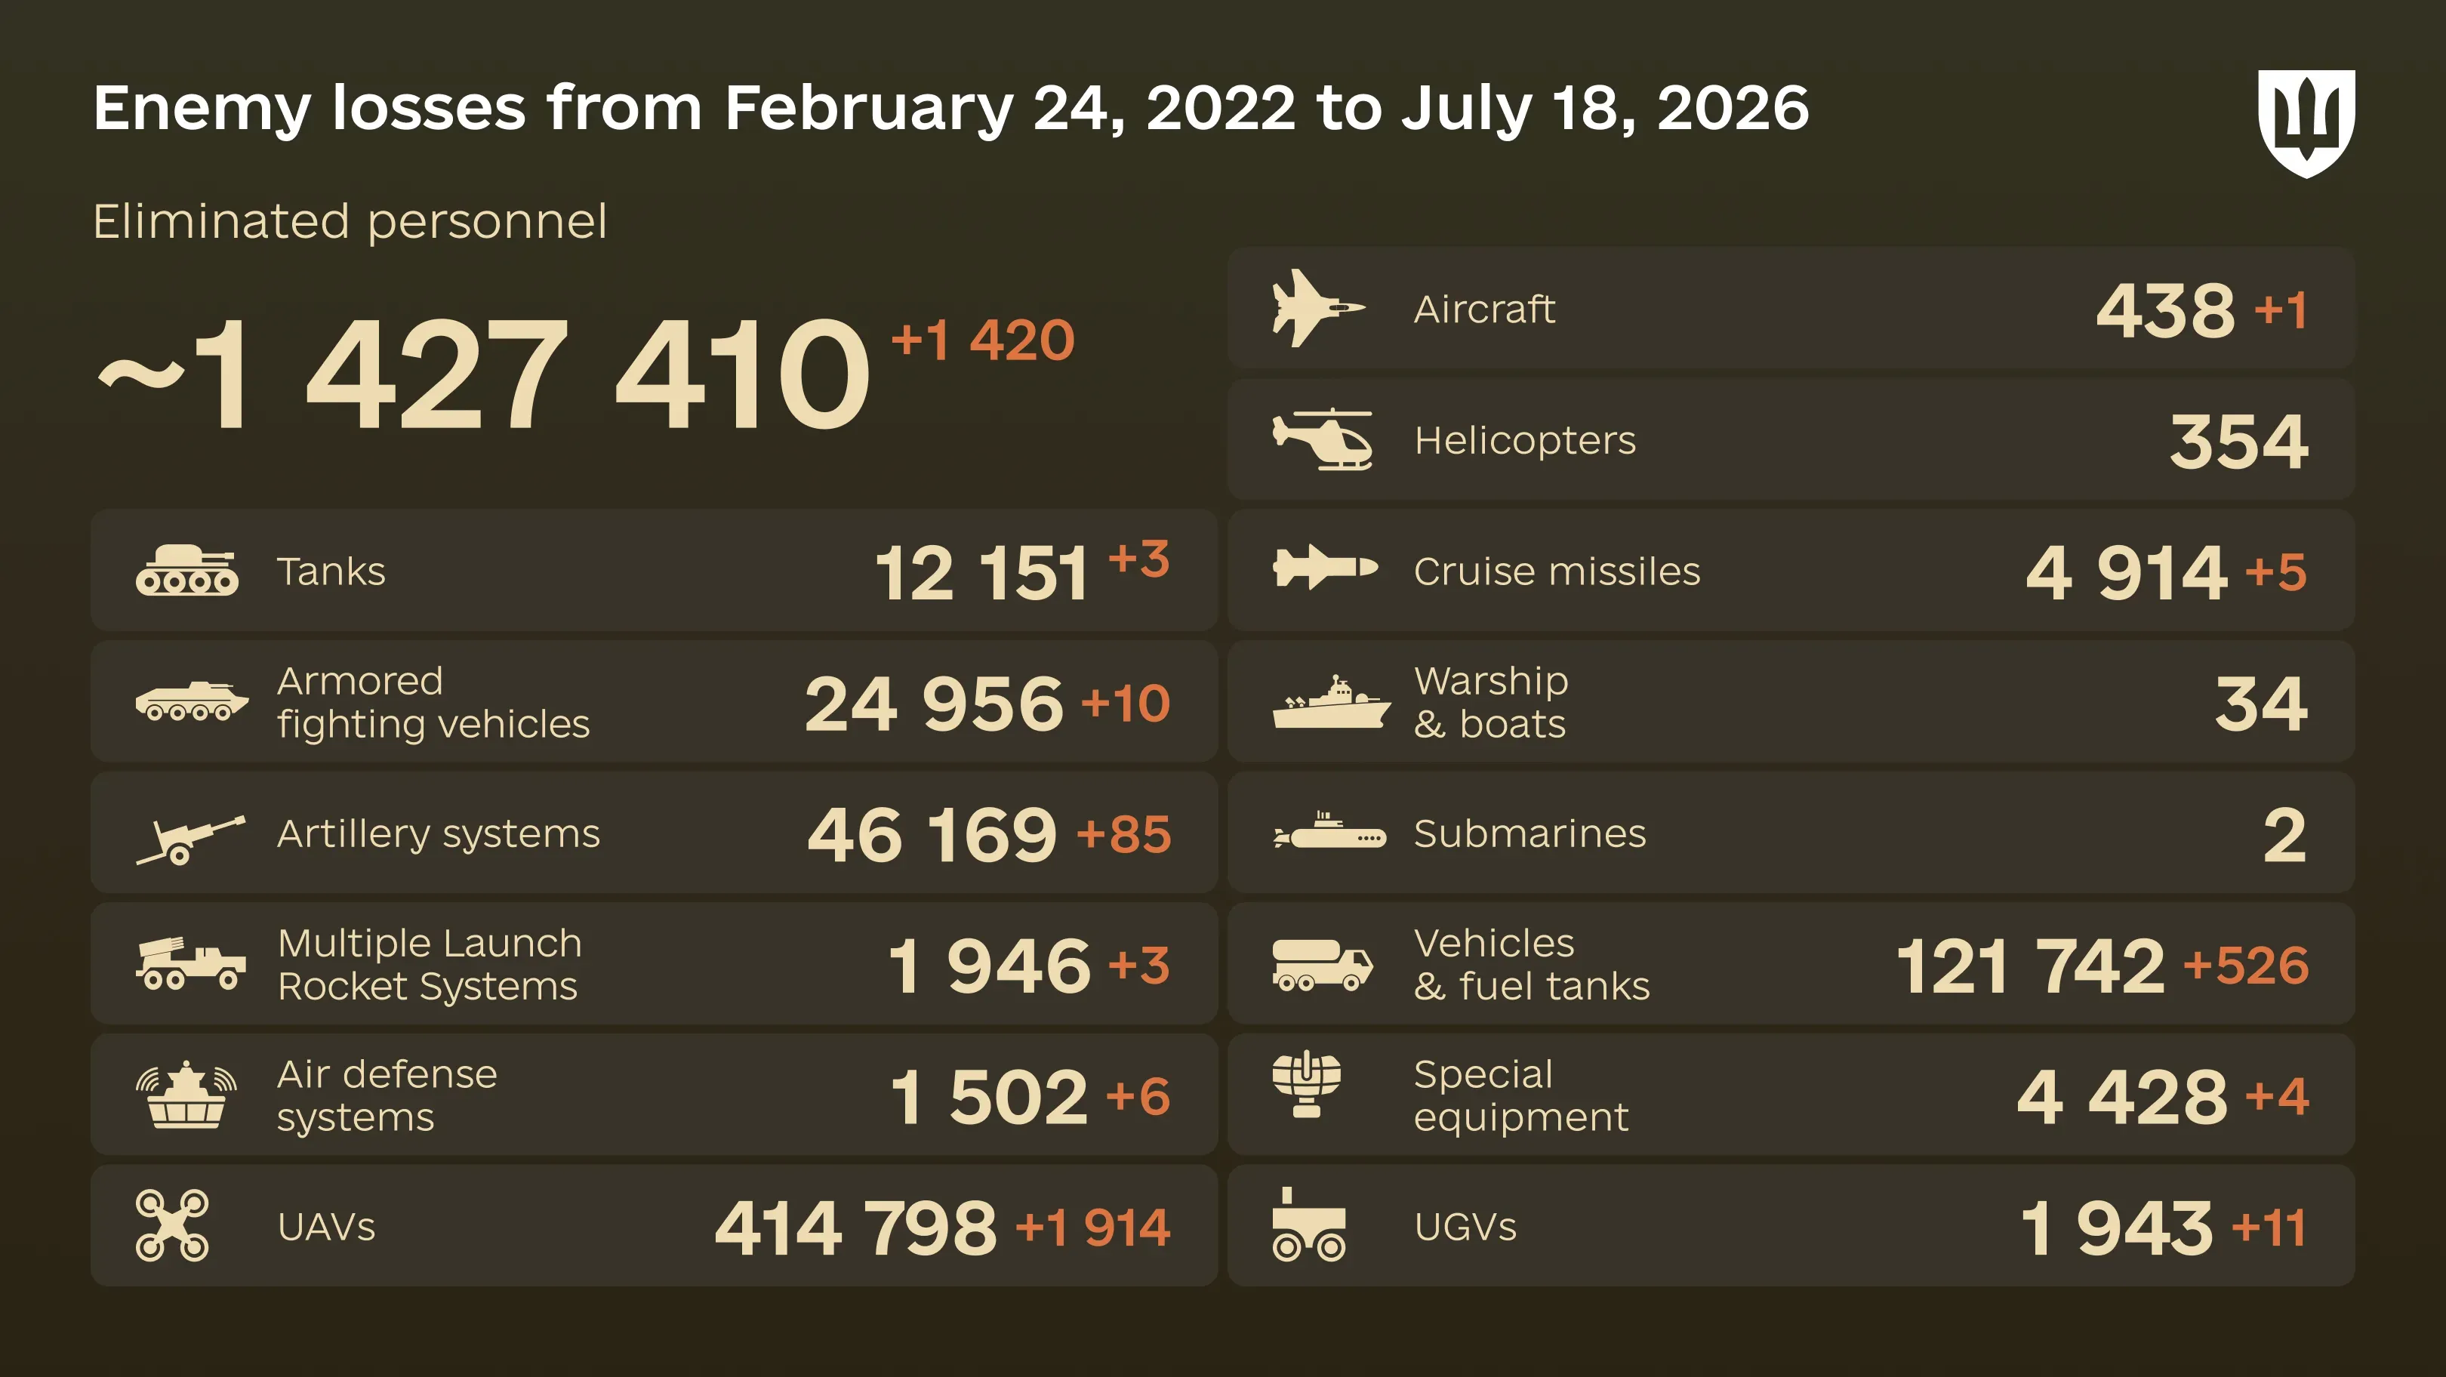
Task: Select the submarine icon
Action: [1329, 831]
